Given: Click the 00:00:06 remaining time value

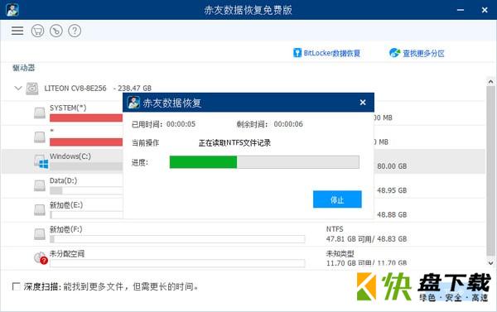Looking at the screenshot, I should [x=288, y=124].
